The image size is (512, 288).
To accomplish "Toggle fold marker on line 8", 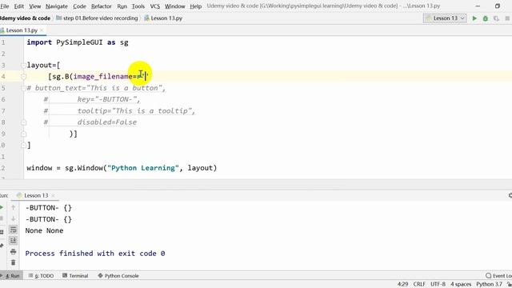I will click(x=23, y=122).
